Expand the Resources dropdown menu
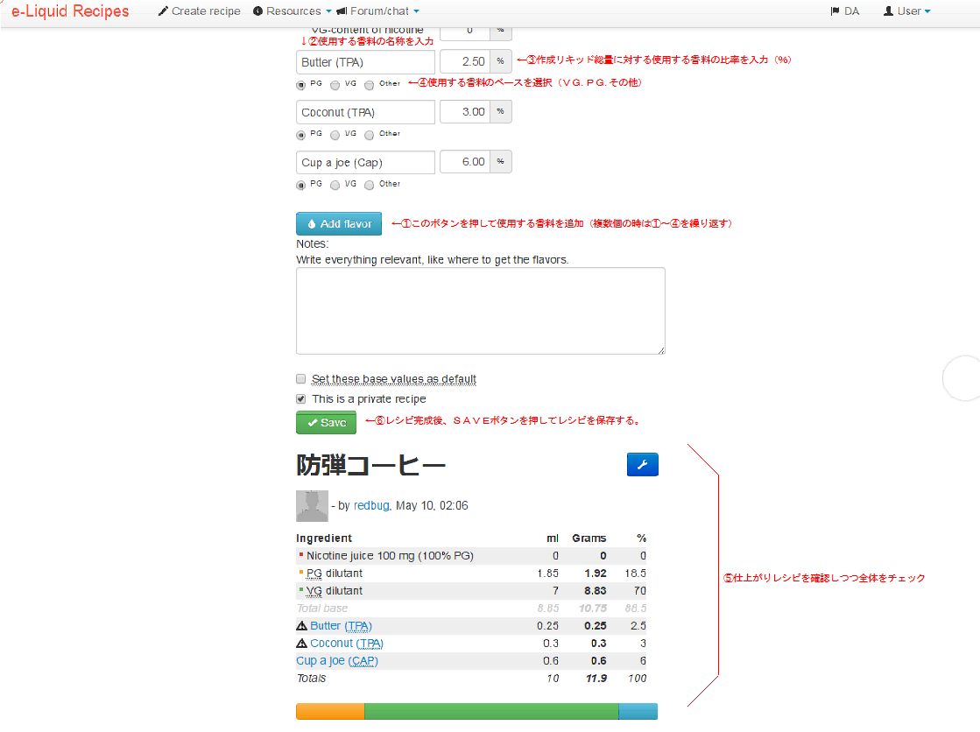The height and width of the screenshot is (732, 980). (292, 11)
